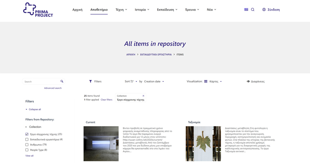Click the Σύνδεση login link
Screen dimensions: 310x163
tap(274, 10)
